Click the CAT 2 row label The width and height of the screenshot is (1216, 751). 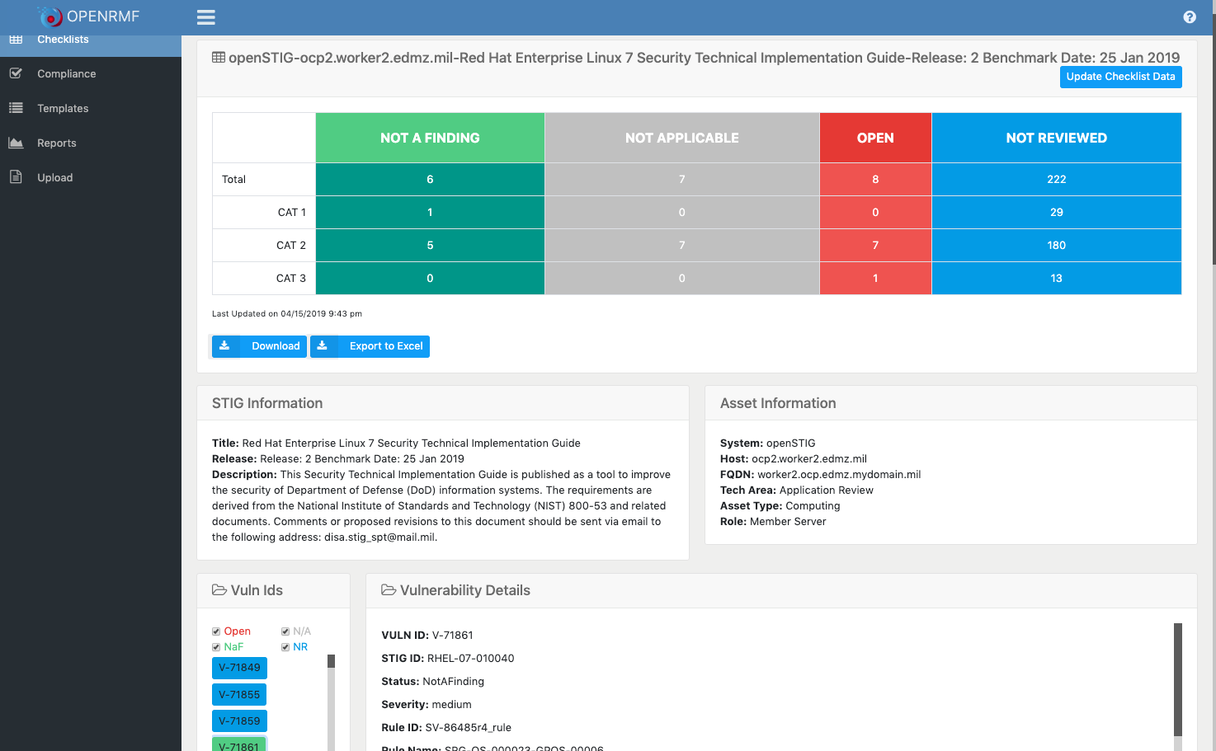(291, 245)
